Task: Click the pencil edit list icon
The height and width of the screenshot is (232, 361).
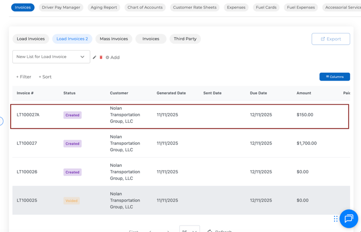Action: 95,57
